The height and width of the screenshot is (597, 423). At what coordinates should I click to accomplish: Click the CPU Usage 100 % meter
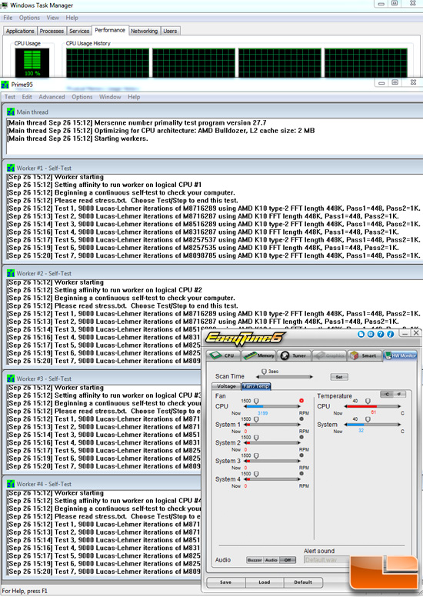pyautogui.click(x=32, y=62)
